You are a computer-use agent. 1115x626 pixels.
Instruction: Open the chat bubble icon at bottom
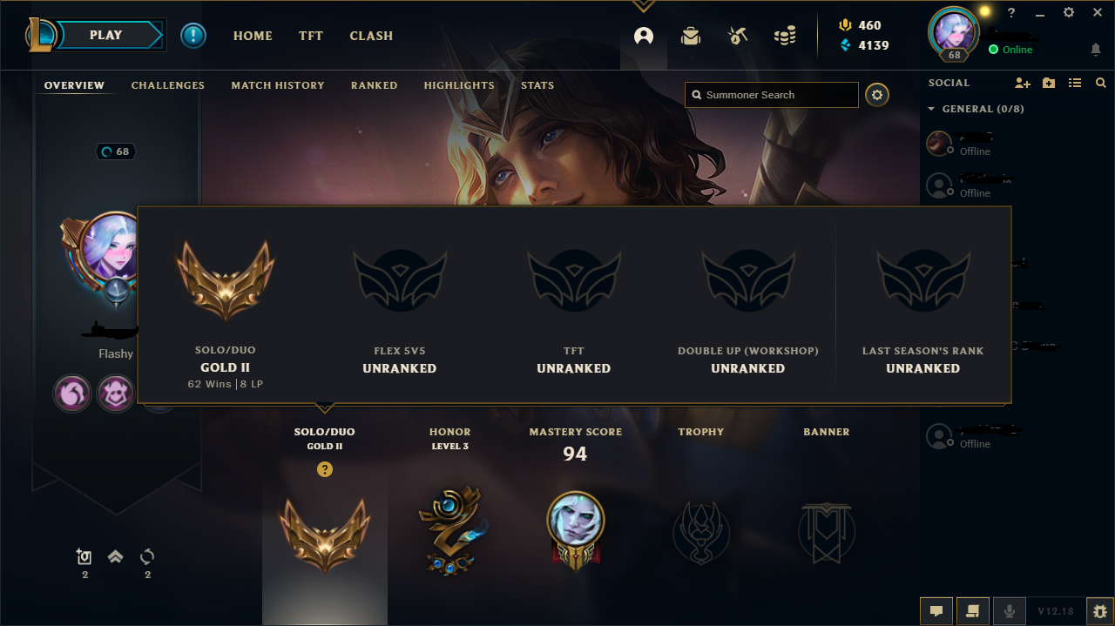(936, 611)
